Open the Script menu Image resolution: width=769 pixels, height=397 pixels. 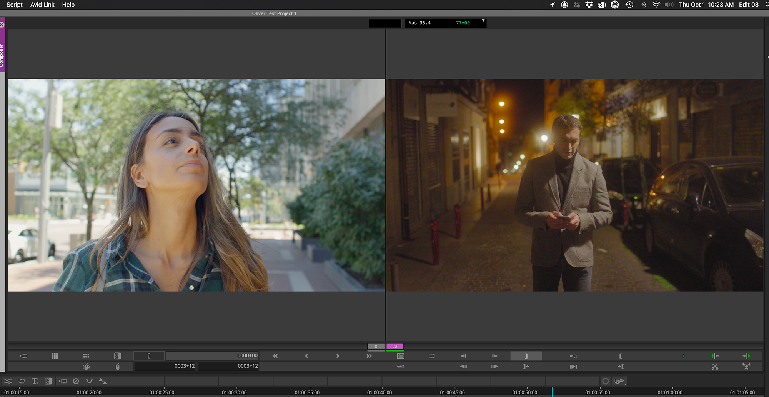pyautogui.click(x=15, y=5)
